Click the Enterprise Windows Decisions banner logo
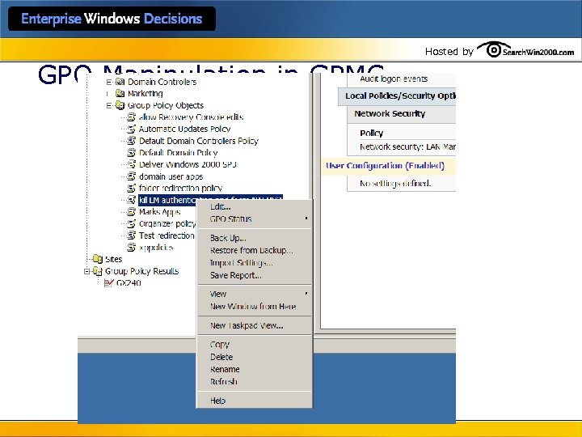Image resolution: width=582 pixels, height=437 pixels. (x=112, y=19)
